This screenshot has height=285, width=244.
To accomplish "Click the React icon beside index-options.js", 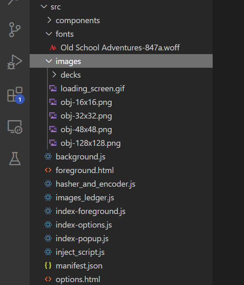I will 48,225.
